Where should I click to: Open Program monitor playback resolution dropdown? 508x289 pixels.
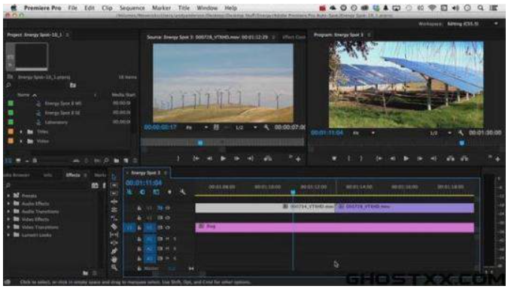440,133
